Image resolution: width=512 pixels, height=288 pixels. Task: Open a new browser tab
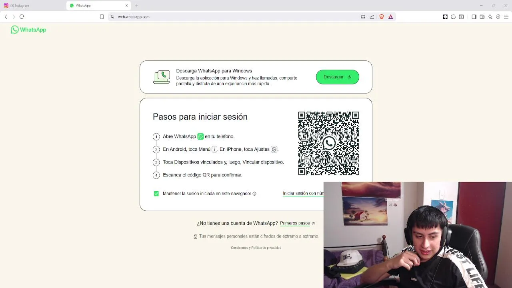136,6
